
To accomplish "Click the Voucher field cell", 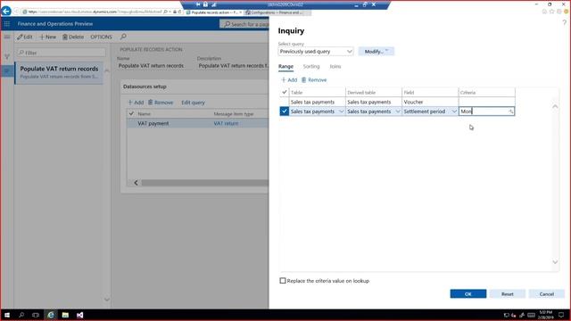I will (x=430, y=102).
